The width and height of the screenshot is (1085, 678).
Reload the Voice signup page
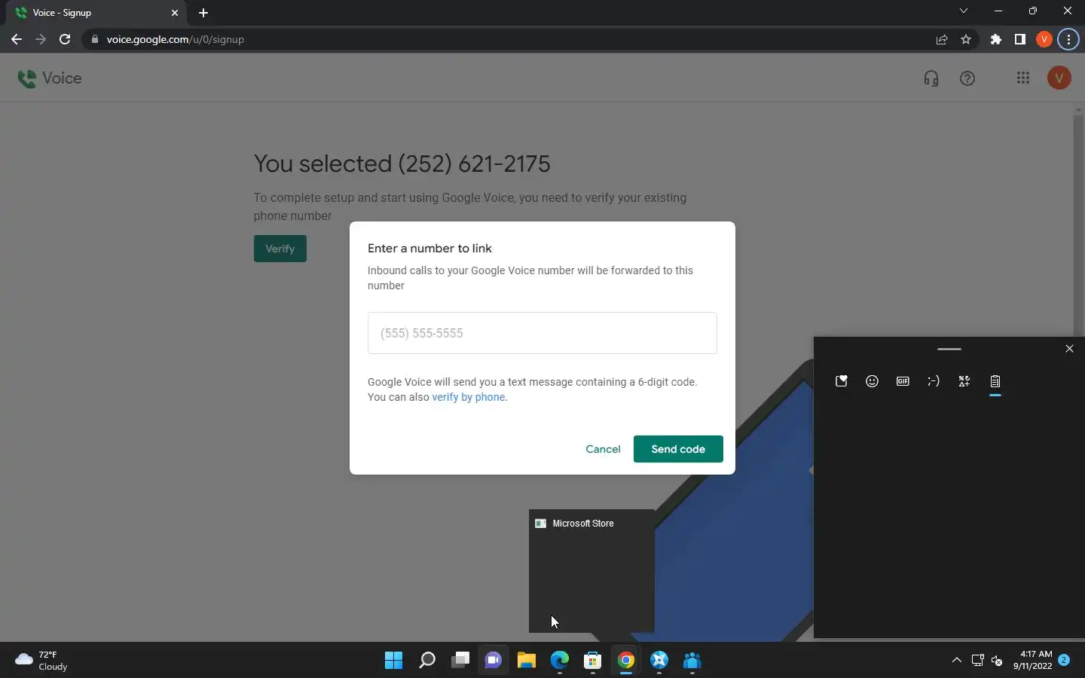tap(65, 39)
